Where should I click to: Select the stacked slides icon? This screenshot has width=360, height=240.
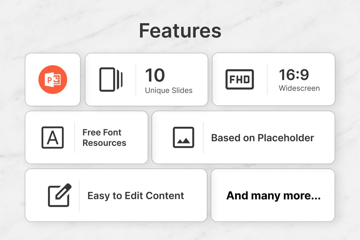(x=111, y=80)
